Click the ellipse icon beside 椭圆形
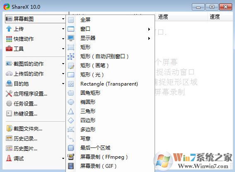The width and height of the screenshot is (235, 172). pos(71,102)
